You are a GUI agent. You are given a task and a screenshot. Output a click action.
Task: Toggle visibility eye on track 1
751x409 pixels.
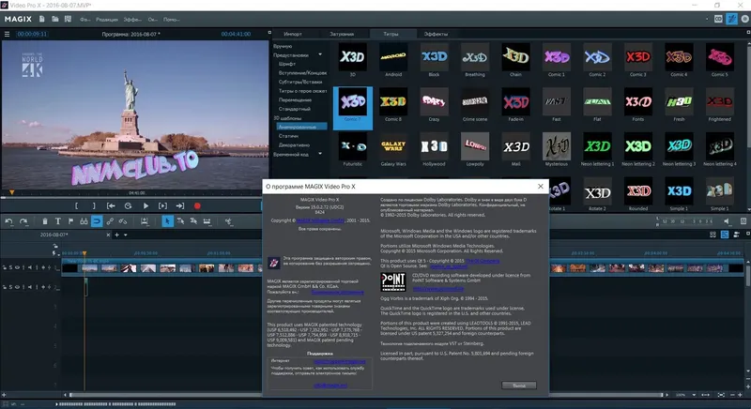[17, 267]
